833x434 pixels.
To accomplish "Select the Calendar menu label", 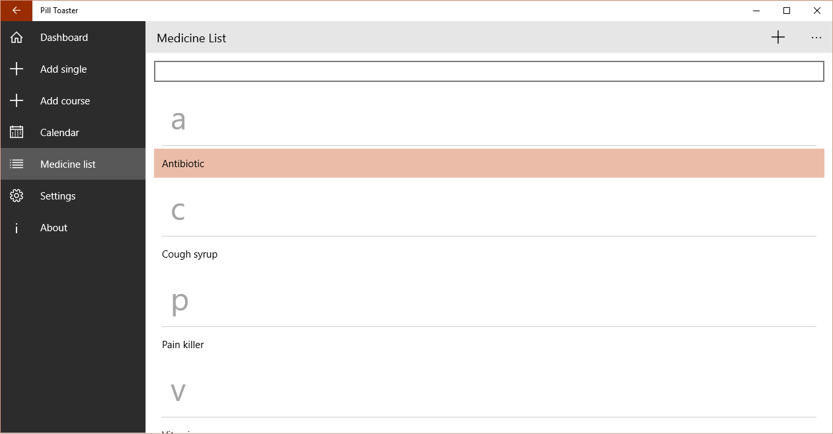I will tap(59, 133).
